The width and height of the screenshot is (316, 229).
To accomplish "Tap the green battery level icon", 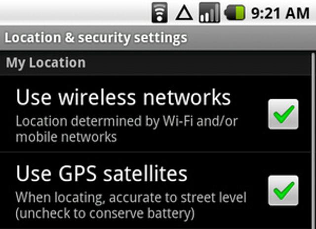I will 235,13.
